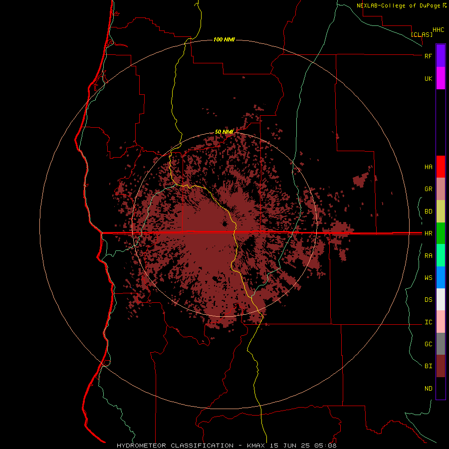Click the 15 JUN 25 date text

coord(289,446)
